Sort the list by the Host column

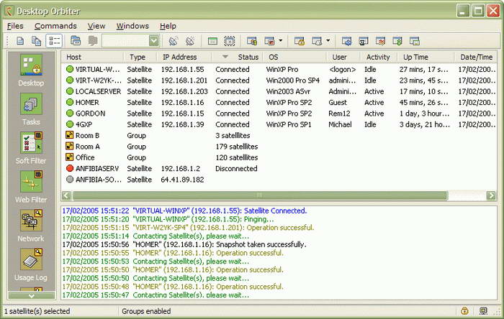pos(93,57)
